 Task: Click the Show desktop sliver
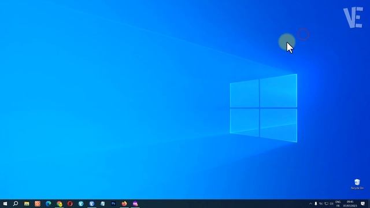click(x=369, y=203)
